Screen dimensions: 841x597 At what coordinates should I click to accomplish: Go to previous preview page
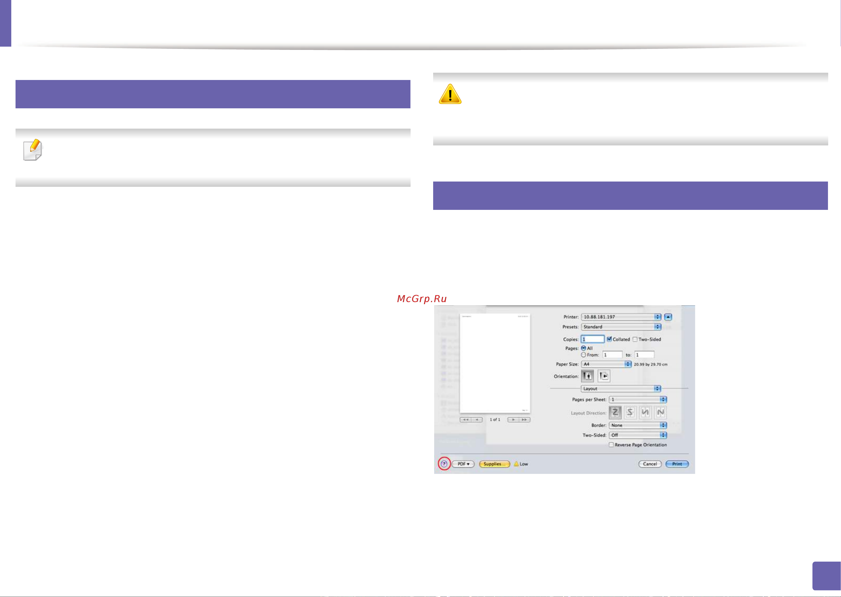(477, 420)
